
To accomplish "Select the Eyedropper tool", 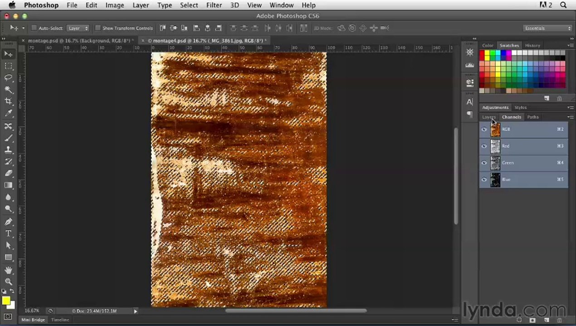I will click(8, 113).
